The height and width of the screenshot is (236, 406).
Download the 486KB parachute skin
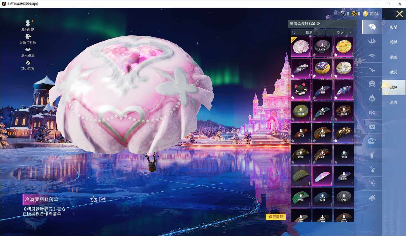pos(322,90)
